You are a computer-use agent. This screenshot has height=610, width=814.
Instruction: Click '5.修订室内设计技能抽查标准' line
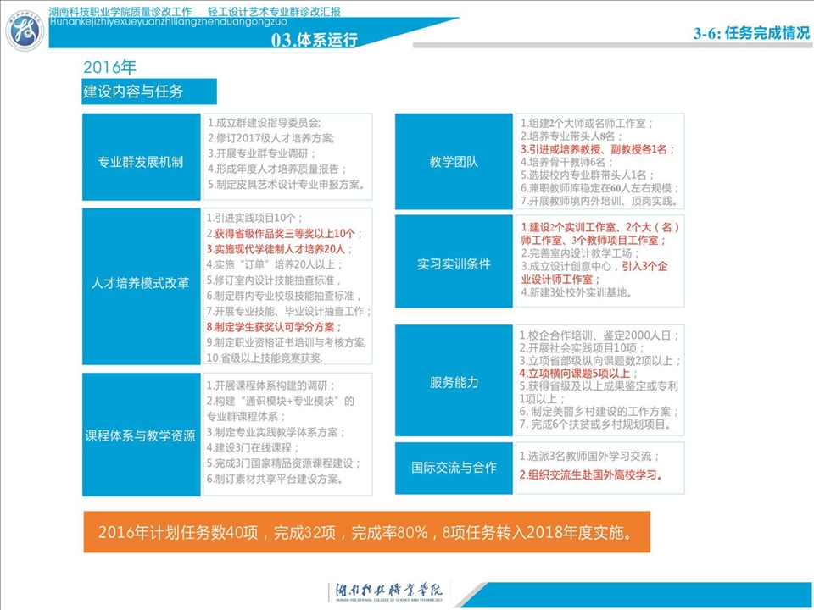(274, 280)
